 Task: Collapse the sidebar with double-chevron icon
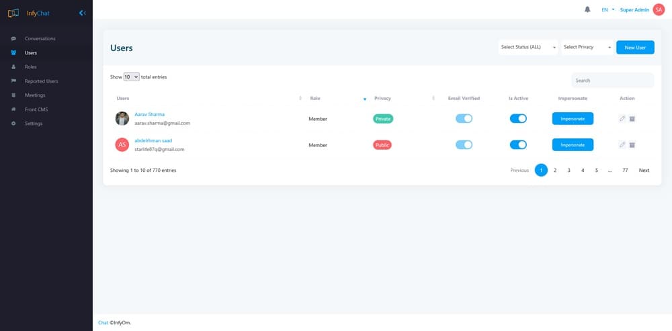(x=82, y=13)
